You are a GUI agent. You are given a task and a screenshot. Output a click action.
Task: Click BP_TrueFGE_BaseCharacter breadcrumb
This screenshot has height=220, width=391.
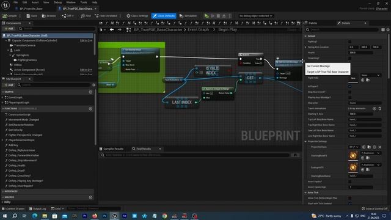(158, 30)
